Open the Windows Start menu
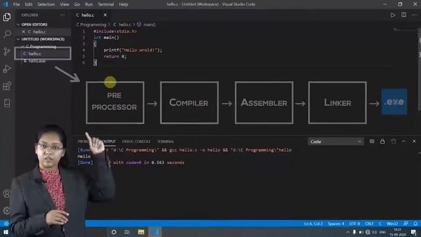The height and width of the screenshot is (237, 421). pos(6,232)
